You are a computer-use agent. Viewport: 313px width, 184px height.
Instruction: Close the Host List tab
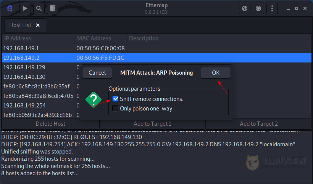click(38, 25)
